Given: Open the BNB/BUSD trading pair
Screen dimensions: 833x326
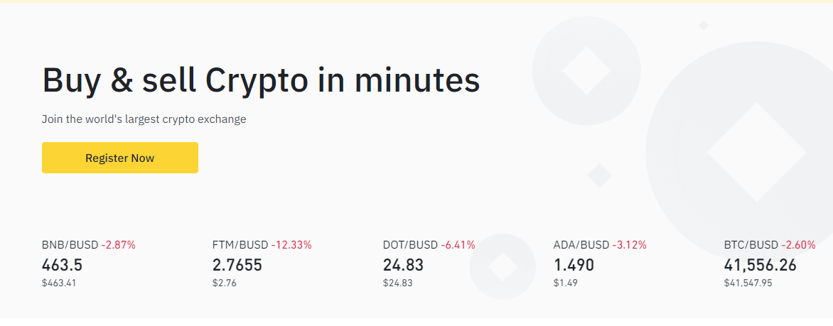Looking at the screenshot, I should click(x=70, y=245).
